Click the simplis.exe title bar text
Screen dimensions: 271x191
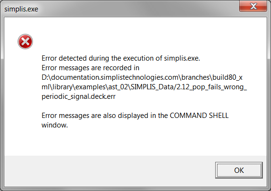pos(21,9)
